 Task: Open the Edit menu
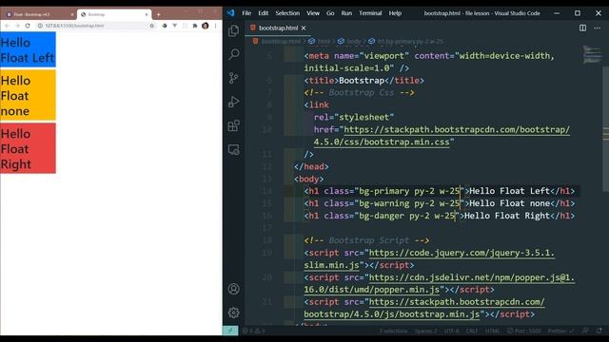point(264,13)
